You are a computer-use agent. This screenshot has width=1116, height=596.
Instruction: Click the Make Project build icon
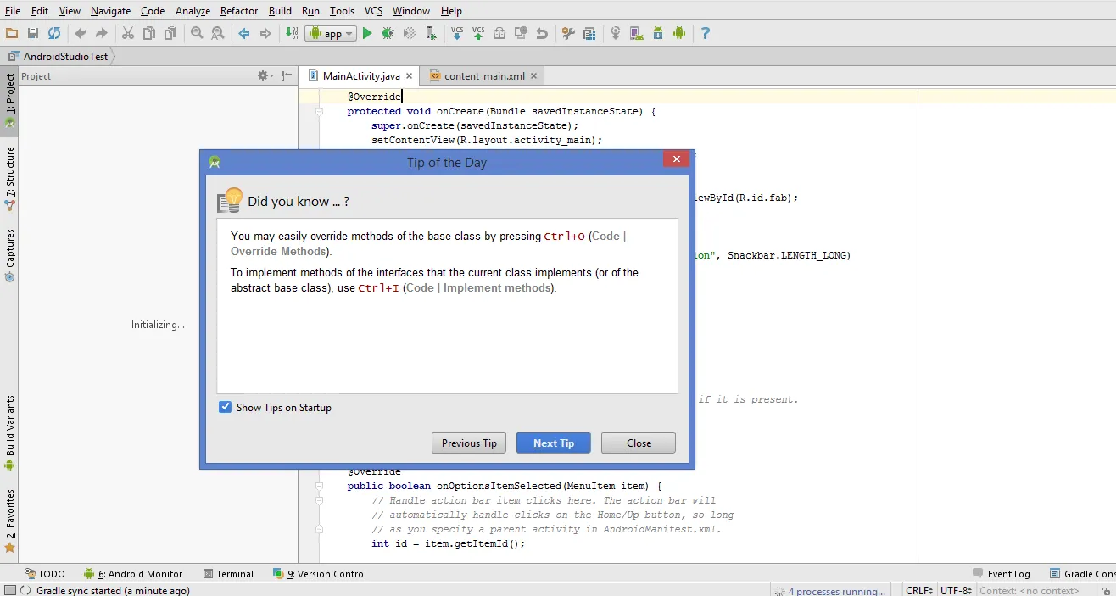click(x=292, y=33)
